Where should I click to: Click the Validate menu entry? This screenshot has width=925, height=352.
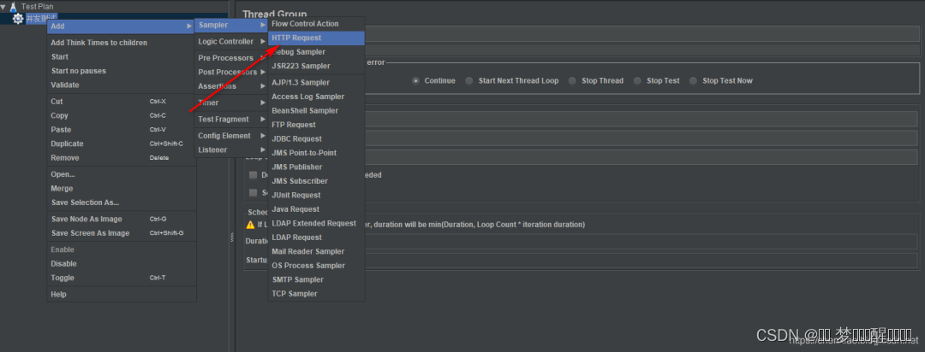(x=122, y=85)
